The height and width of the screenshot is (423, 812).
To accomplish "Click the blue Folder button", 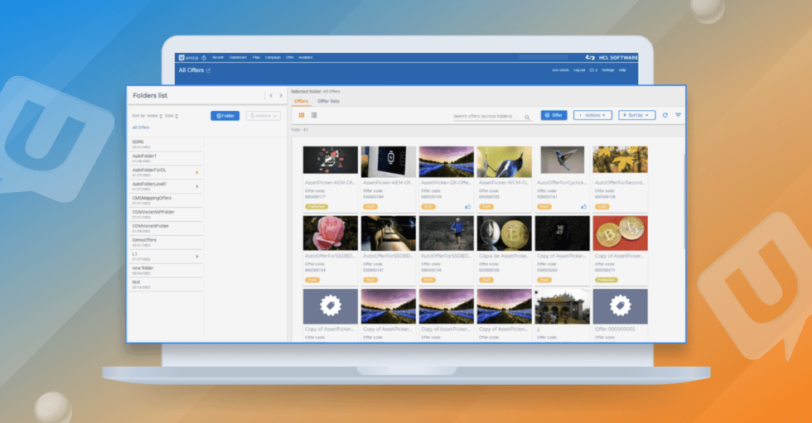I will point(225,116).
